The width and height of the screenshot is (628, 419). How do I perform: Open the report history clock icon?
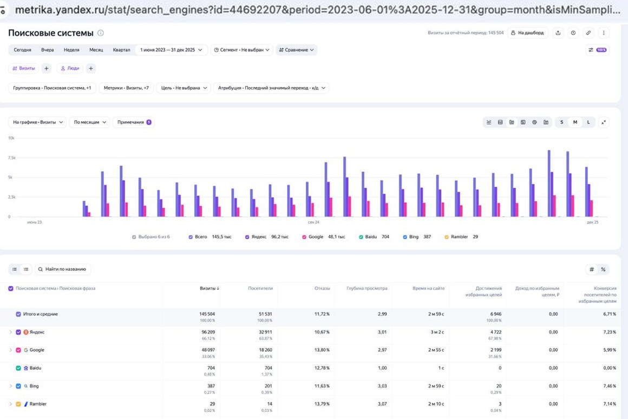(x=573, y=33)
